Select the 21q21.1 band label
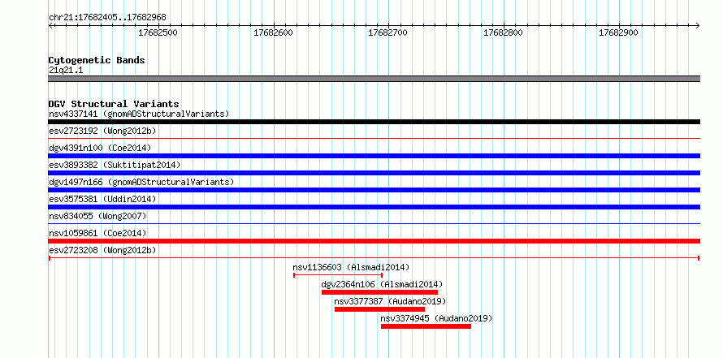This screenshot has width=723, height=358. (x=66, y=71)
